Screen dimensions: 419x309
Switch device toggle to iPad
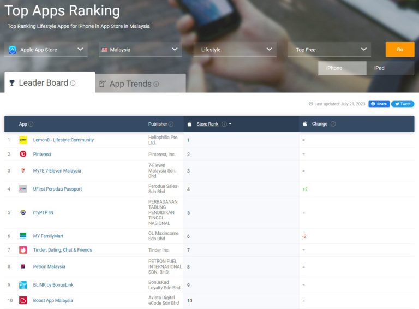[x=390, y=68]
